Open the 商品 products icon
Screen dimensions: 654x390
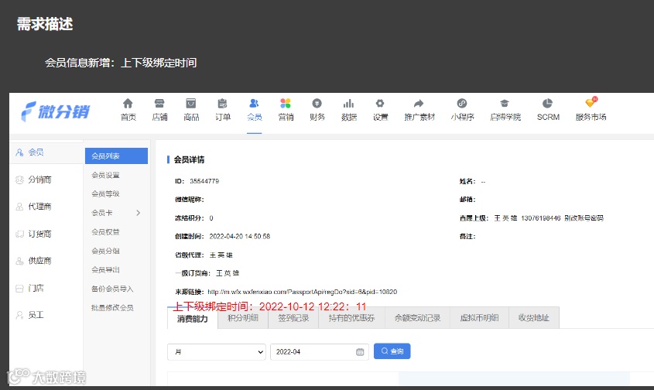click(191, 104)
